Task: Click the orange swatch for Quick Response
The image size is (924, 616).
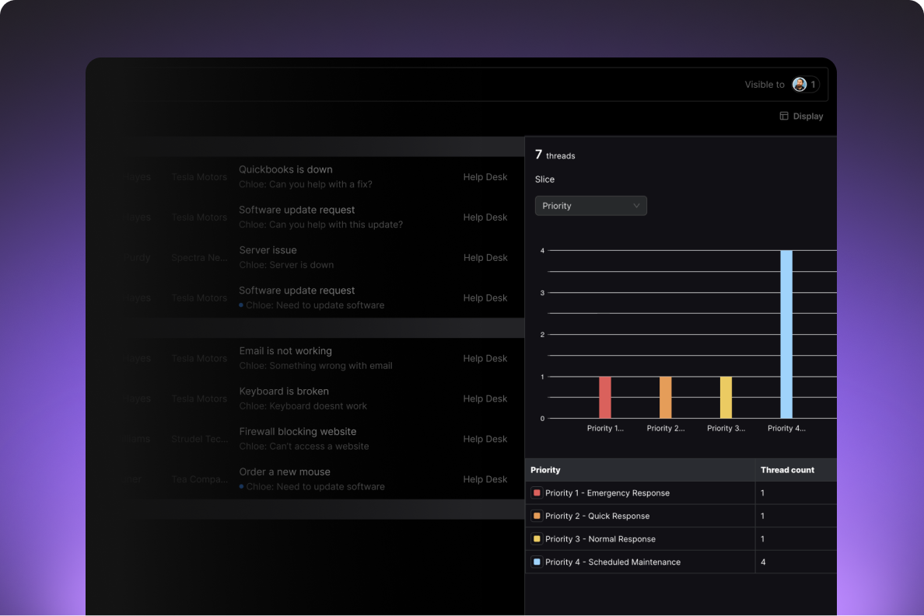Action: (x=537, y=516)
